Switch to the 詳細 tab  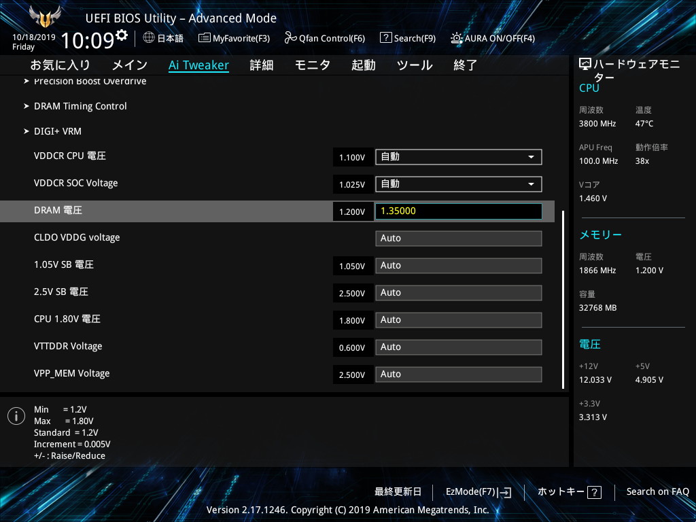pos(262,65)
